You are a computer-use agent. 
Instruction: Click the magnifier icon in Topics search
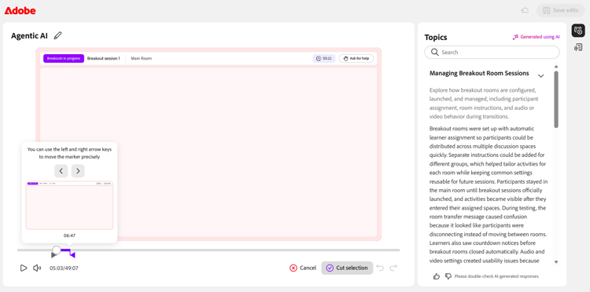[435, 52]
